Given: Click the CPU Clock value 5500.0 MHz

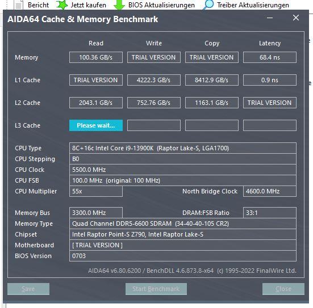Looking at the screenshot, I should 183,170.
